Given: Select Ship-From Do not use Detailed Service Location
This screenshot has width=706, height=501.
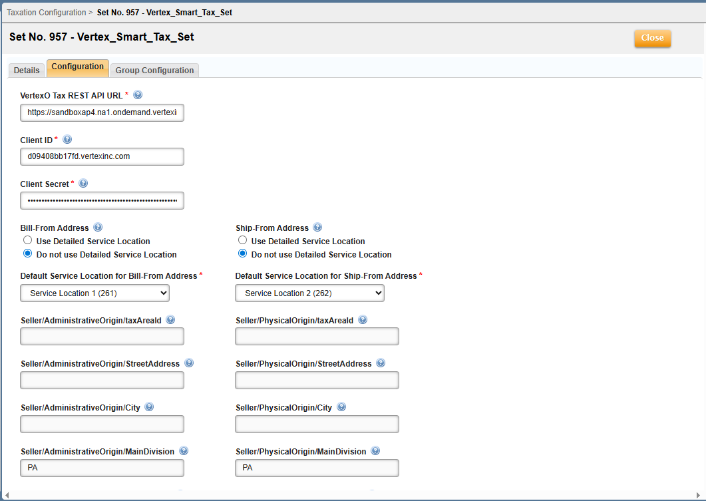Looking at the screenshot, I should coord(243,253).
